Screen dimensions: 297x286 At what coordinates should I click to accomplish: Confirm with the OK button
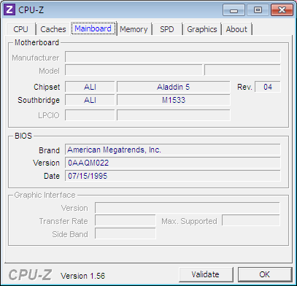coord(265,274)
